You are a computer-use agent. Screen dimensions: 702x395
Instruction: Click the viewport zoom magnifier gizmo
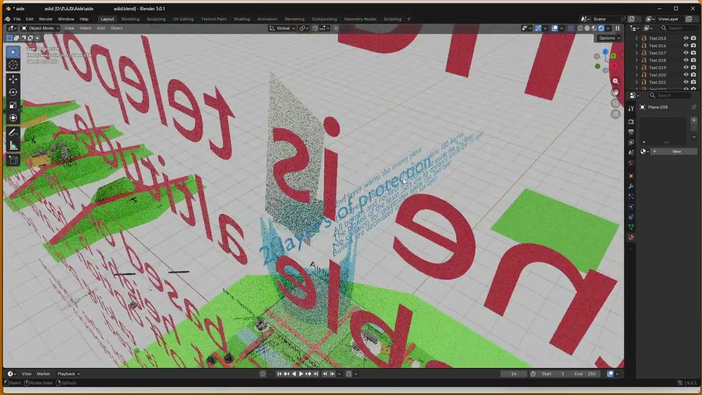click(x=615, y=81)
